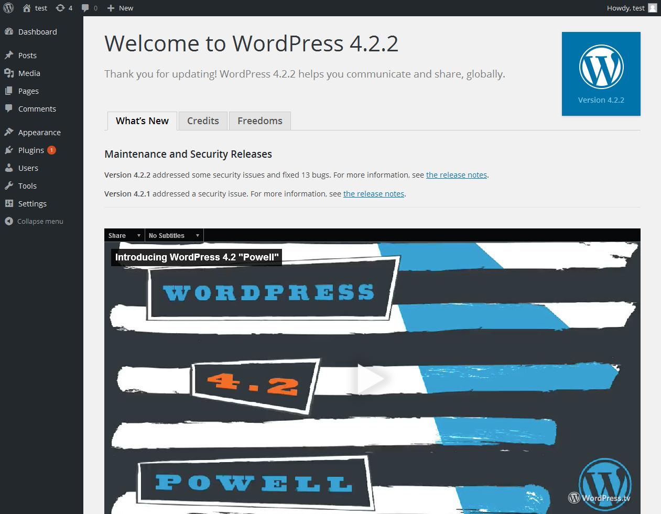The height and width of the screenshot is (514, 661).
Task: Select the What's New tab
Action: (x=142, y=121)
